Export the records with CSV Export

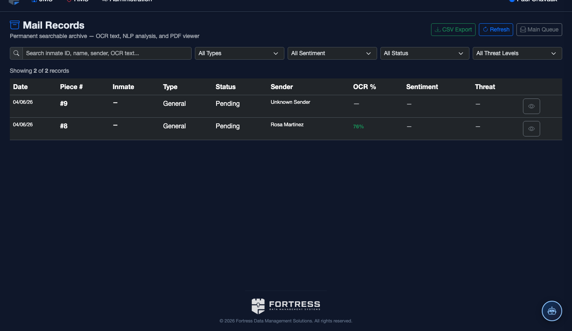point(453,29)
